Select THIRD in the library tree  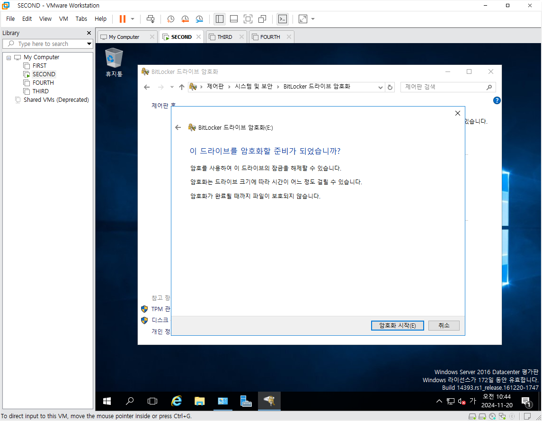[40, 91]
